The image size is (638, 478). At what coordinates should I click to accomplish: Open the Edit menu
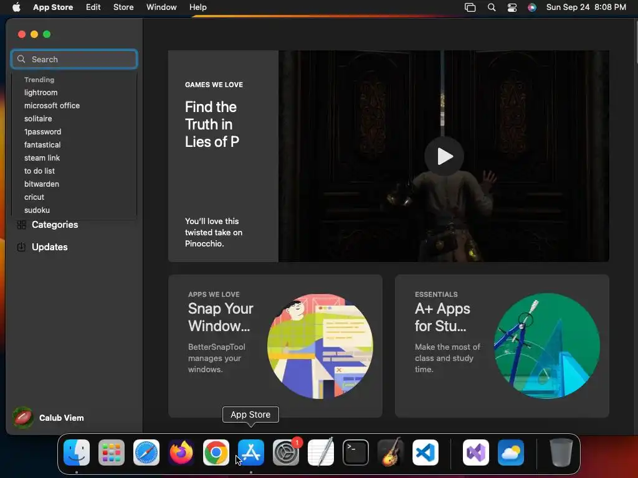[x=93, y=7]
